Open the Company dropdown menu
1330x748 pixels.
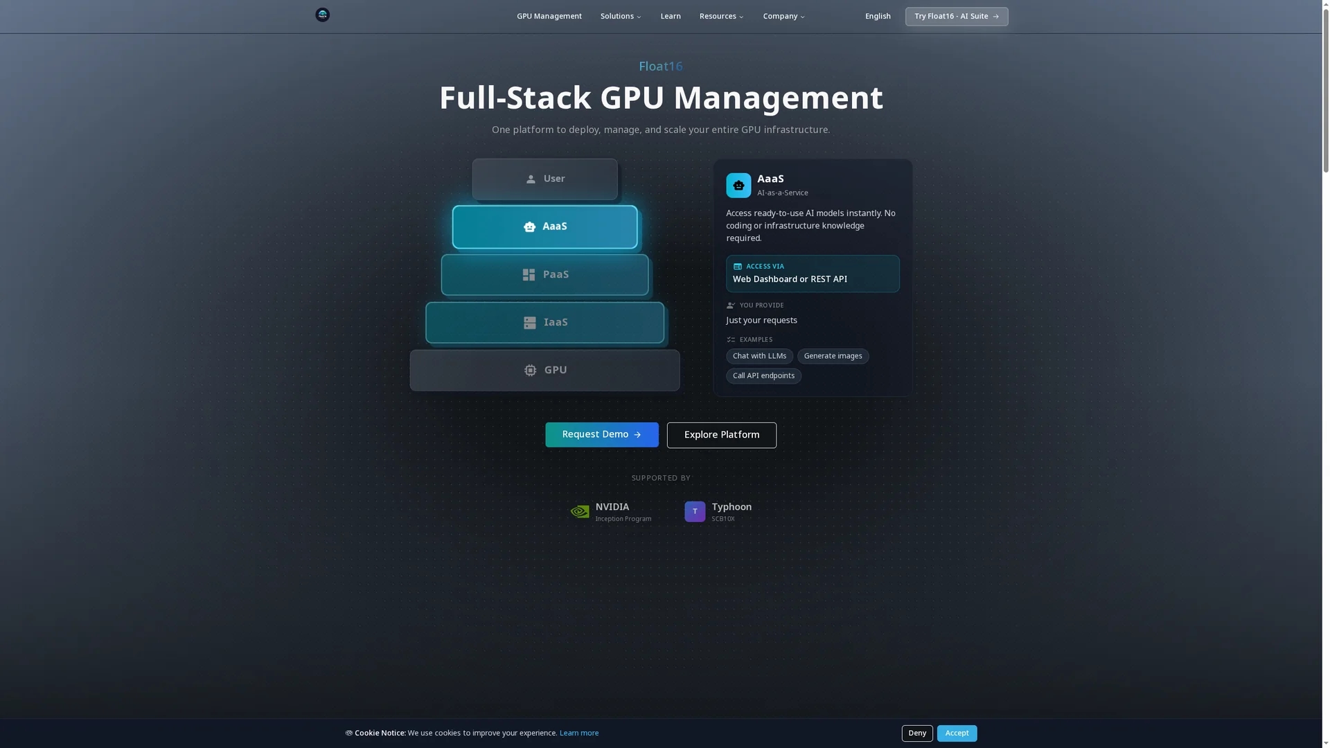783,17
